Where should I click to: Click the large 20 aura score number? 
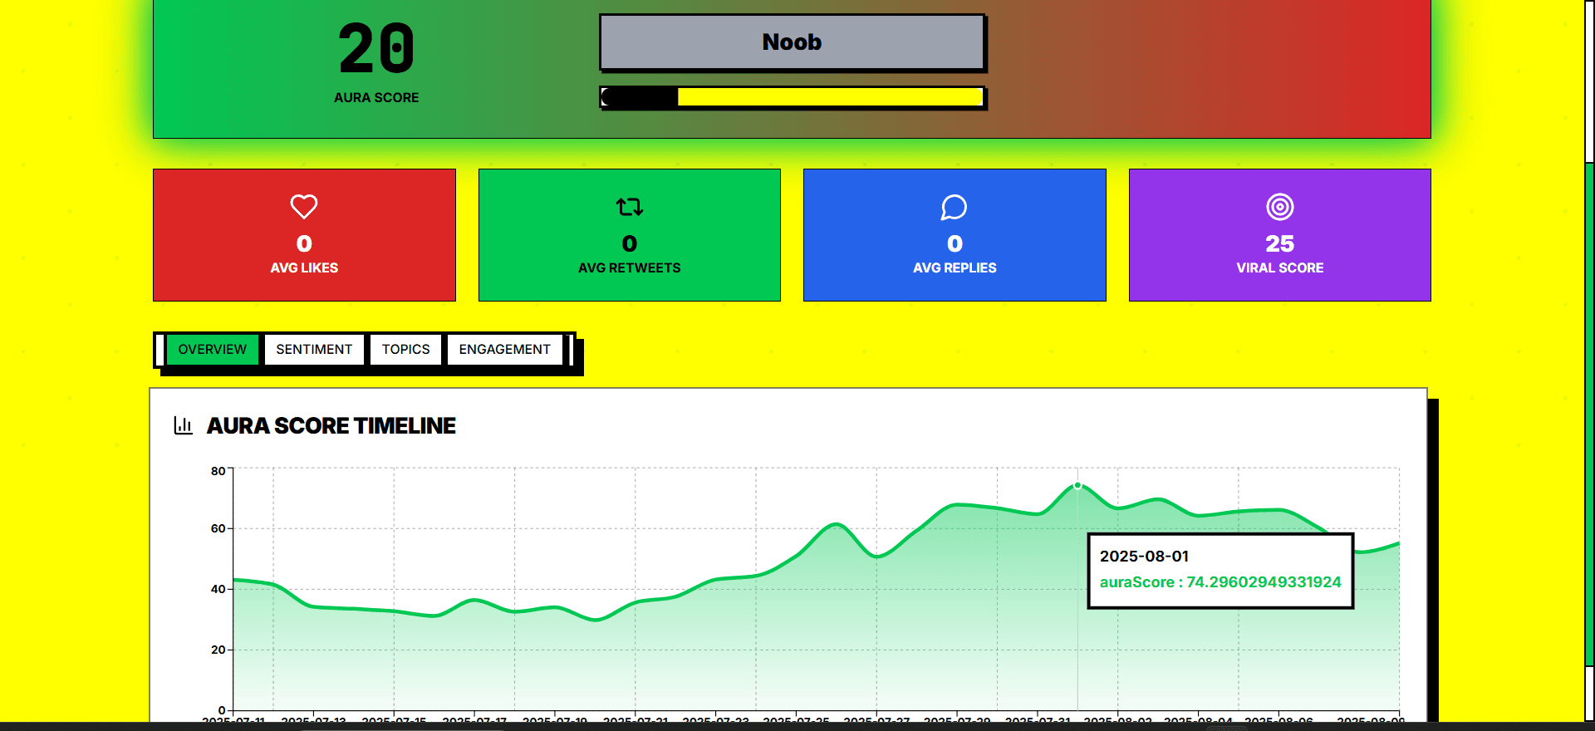click(375, 49)
